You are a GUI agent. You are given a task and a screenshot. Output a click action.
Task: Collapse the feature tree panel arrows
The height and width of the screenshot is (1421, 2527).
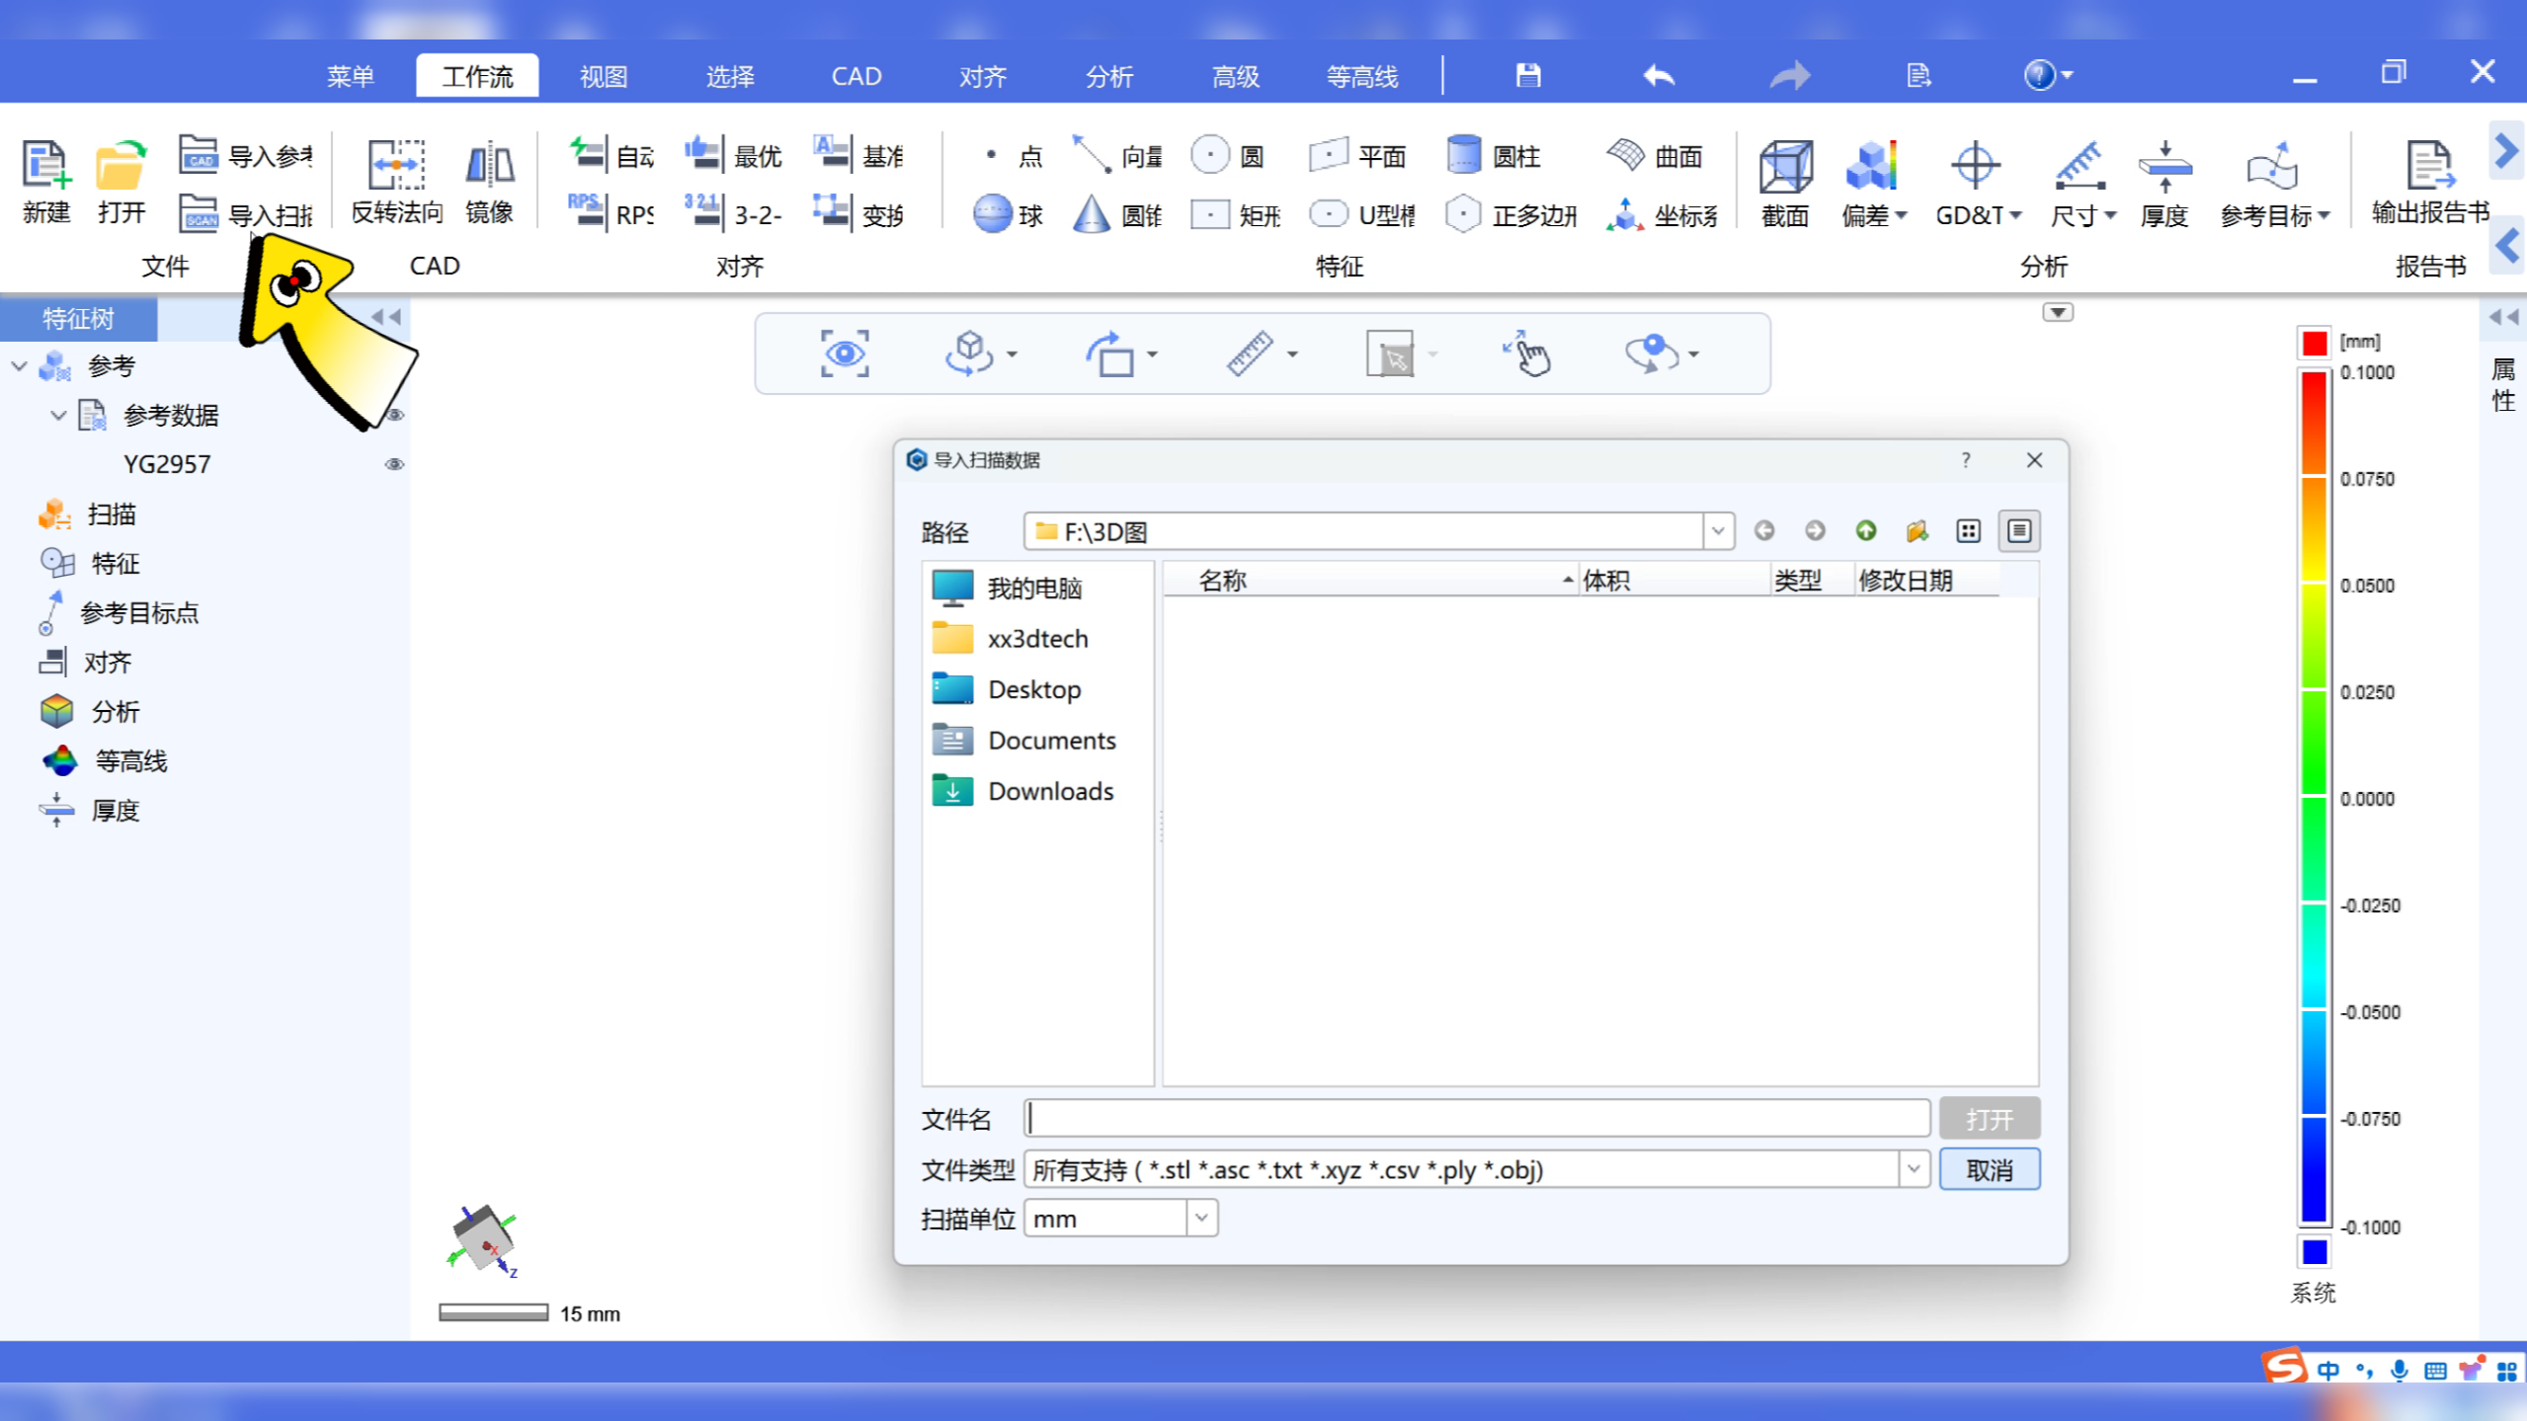coord(386,317)
